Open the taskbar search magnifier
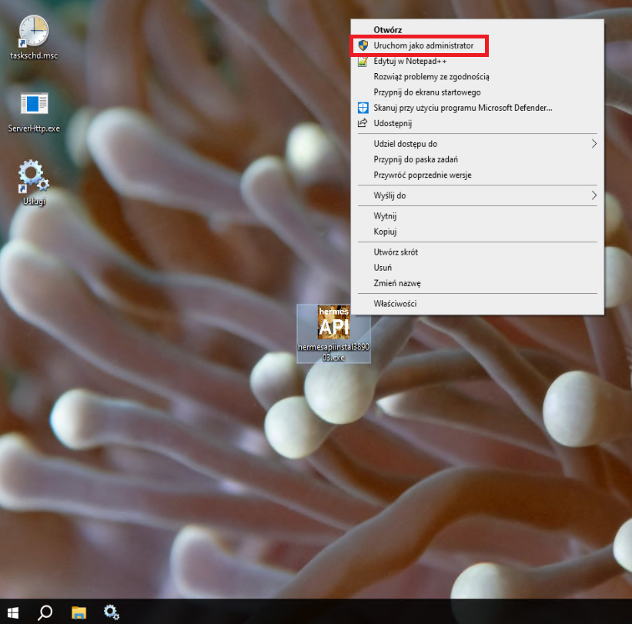632x624 pixels. (45, 612)
